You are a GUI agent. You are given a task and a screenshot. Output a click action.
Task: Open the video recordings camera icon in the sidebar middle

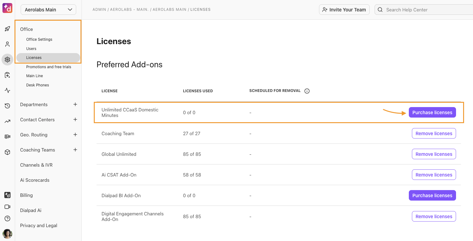click(7, 137)
